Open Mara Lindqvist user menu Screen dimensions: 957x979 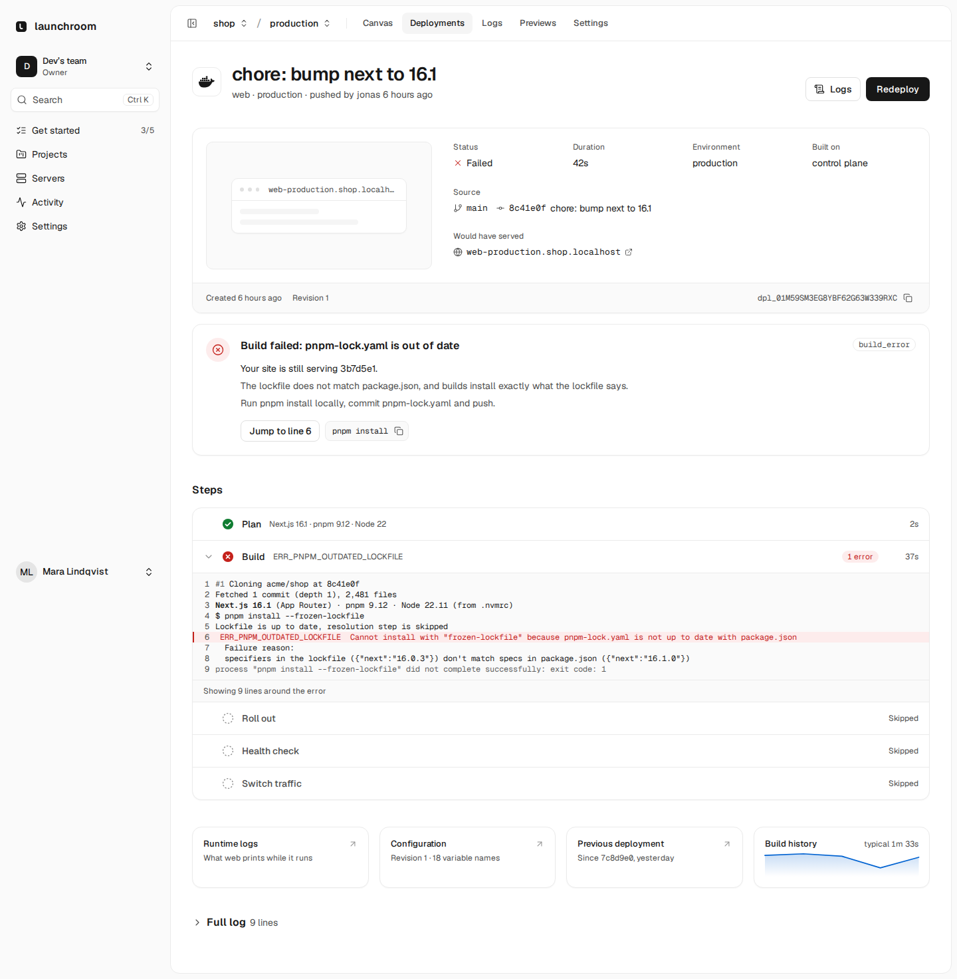(85, 572)
